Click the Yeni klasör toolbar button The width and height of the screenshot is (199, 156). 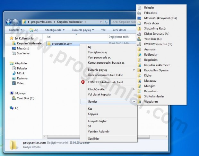(x=119, y=30)
